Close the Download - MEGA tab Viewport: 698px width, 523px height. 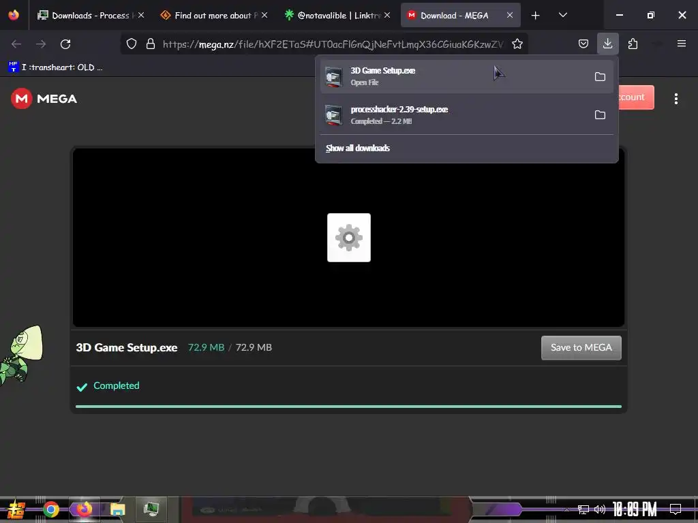(510, 15)
